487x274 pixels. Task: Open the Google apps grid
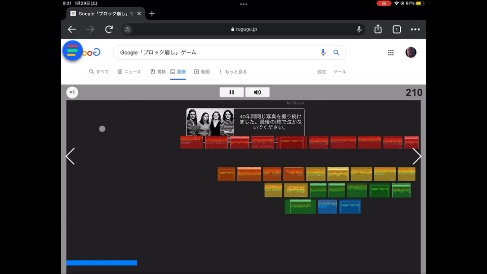tap(391, 52)
